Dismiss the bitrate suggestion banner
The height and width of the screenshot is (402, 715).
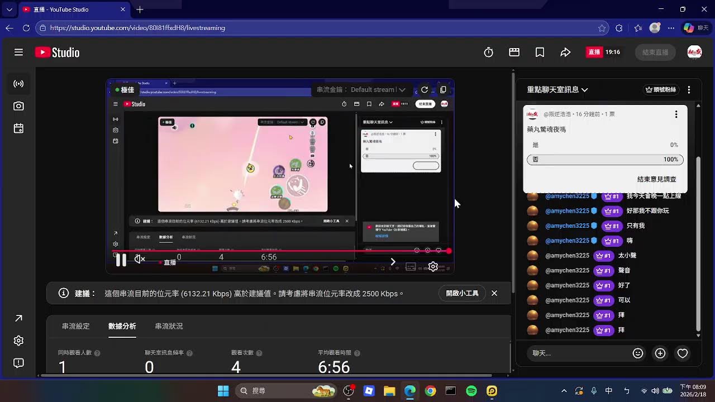[x=494, y=293]
